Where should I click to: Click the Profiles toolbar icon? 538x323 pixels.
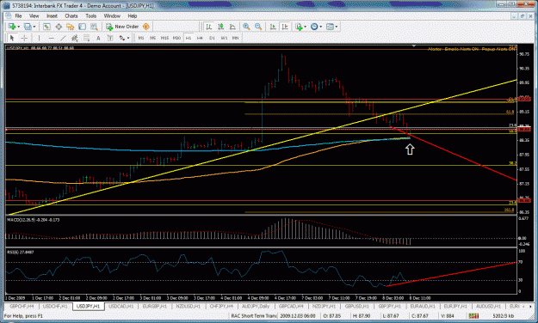28,27
